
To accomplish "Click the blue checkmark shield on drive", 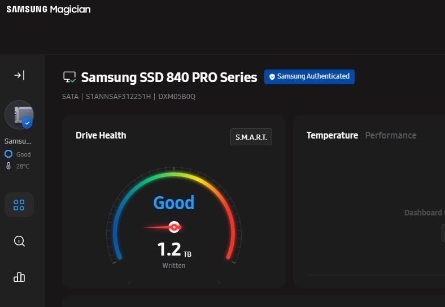I will [x=27, y=123].
